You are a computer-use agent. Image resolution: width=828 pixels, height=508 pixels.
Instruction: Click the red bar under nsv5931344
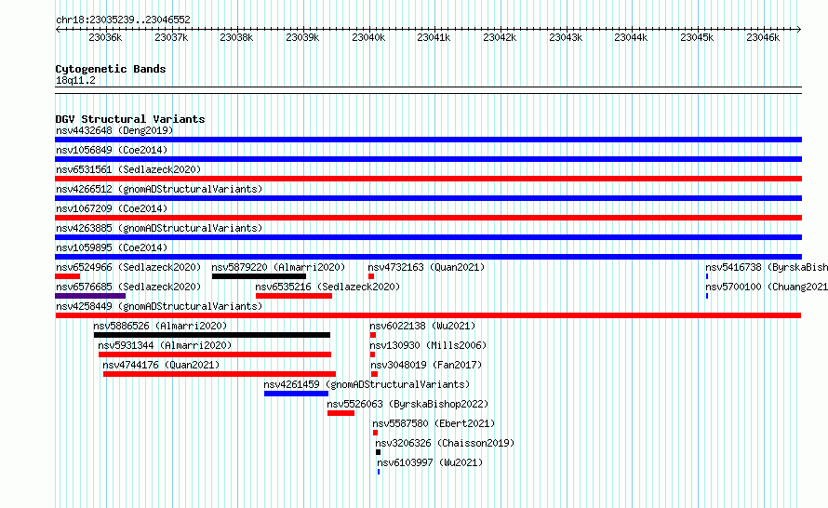pyautogui.click(x=215, y=354)
